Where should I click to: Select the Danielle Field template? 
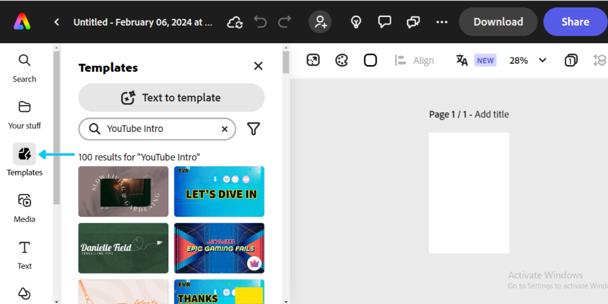[123, 248]
